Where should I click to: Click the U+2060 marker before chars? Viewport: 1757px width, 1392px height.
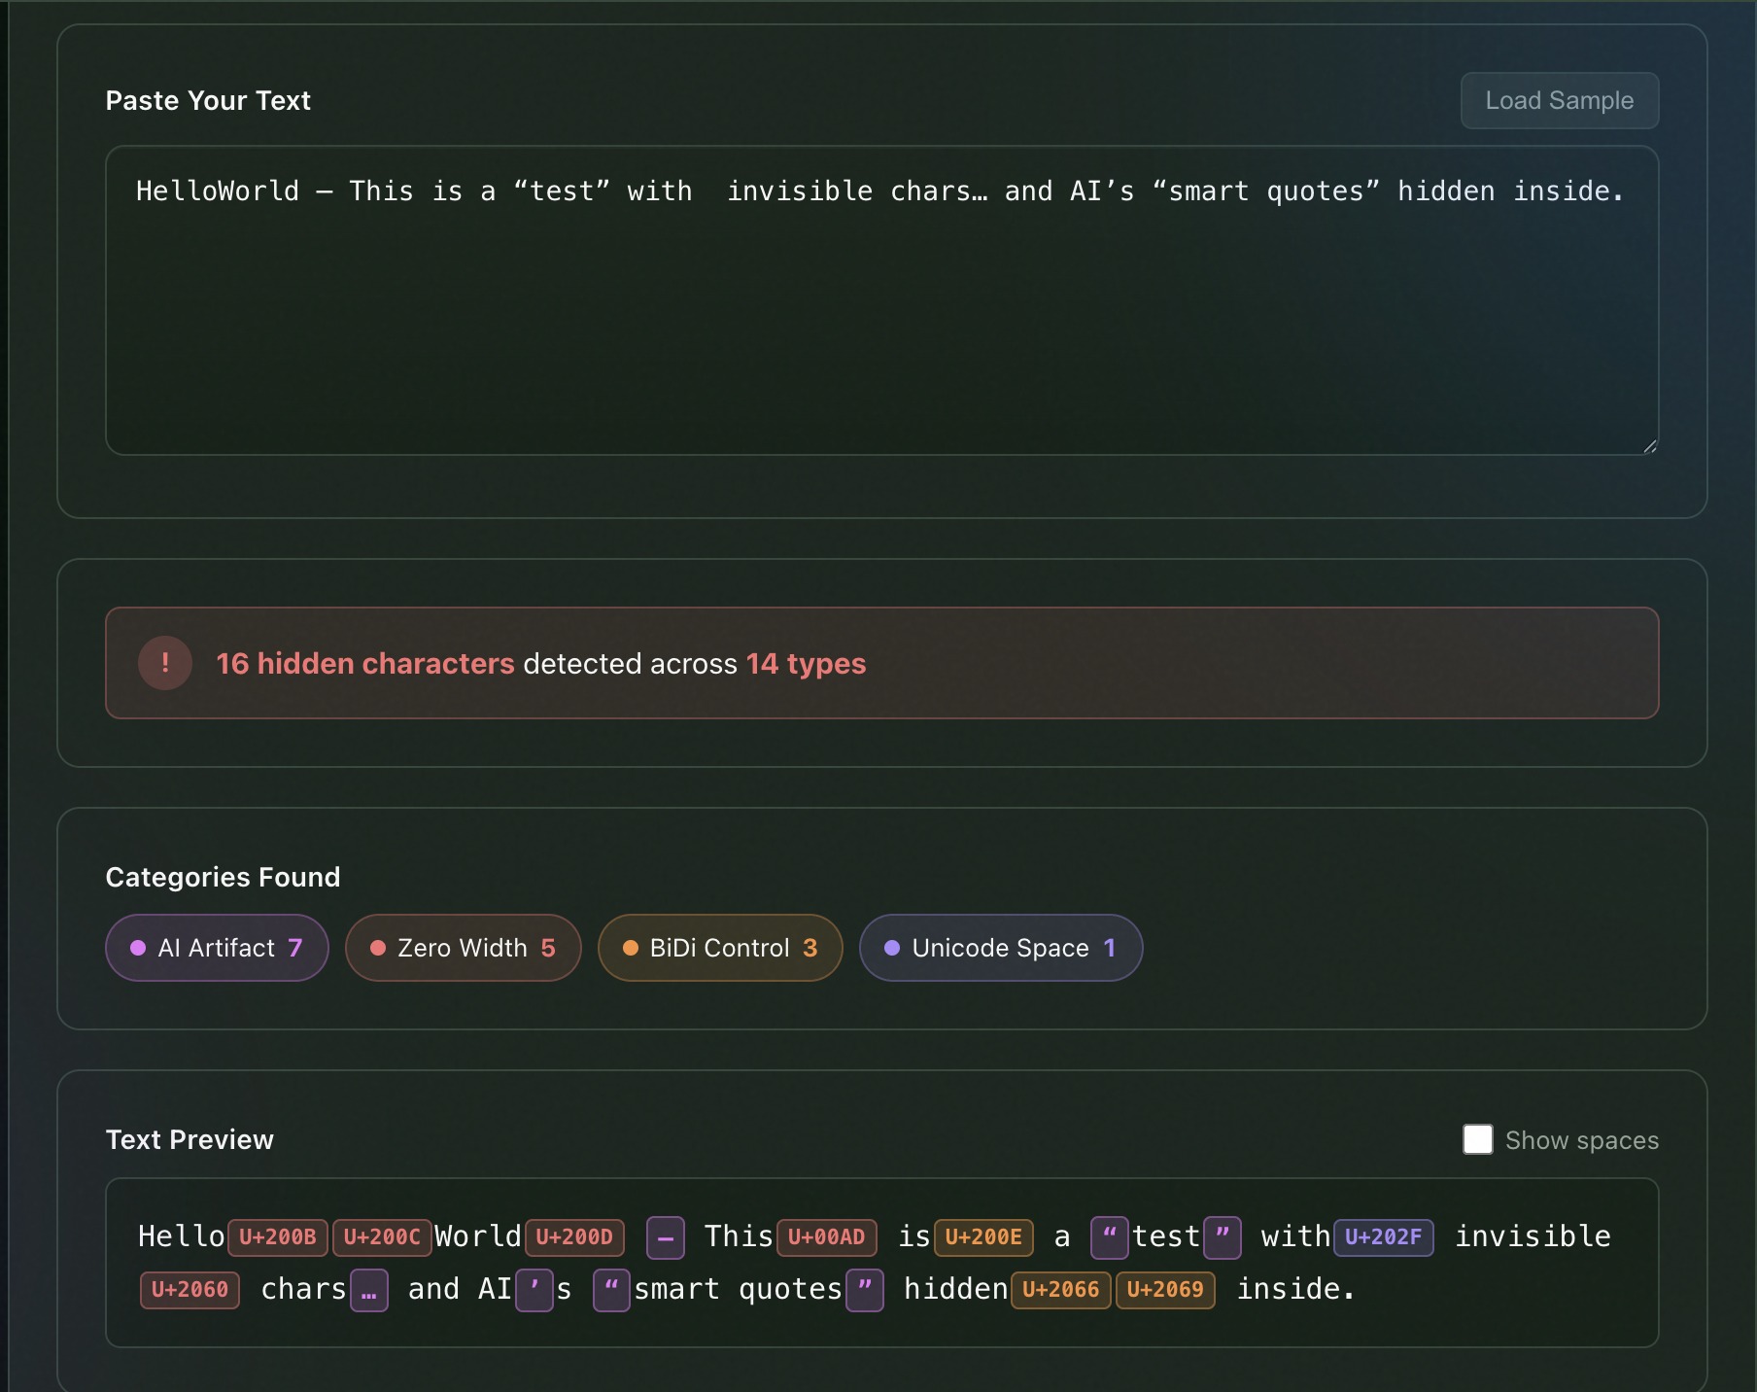click(189, 1289)
